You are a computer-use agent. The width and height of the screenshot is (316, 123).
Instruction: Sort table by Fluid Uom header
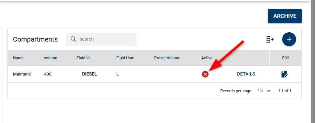125,58
